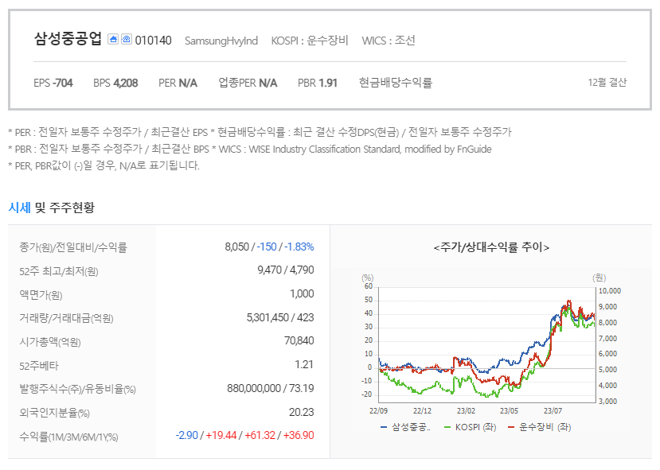Viewport: 660px width, 470px height.
Task: Click the -1.83% return value
Action: [299, 247]
